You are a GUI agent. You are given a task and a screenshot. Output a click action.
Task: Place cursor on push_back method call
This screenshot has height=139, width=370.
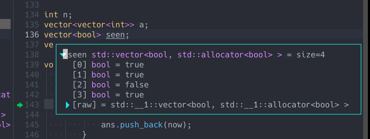click(141, 125)
